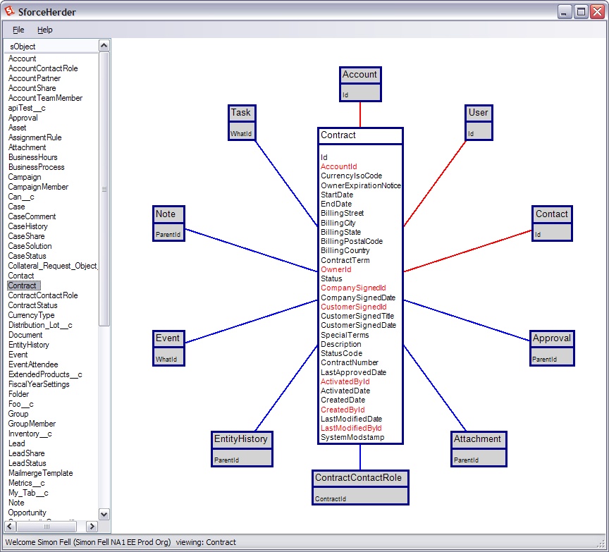Select Campaign in the sObject list
This screenshot has width=609, height=552.
[25, 177]
